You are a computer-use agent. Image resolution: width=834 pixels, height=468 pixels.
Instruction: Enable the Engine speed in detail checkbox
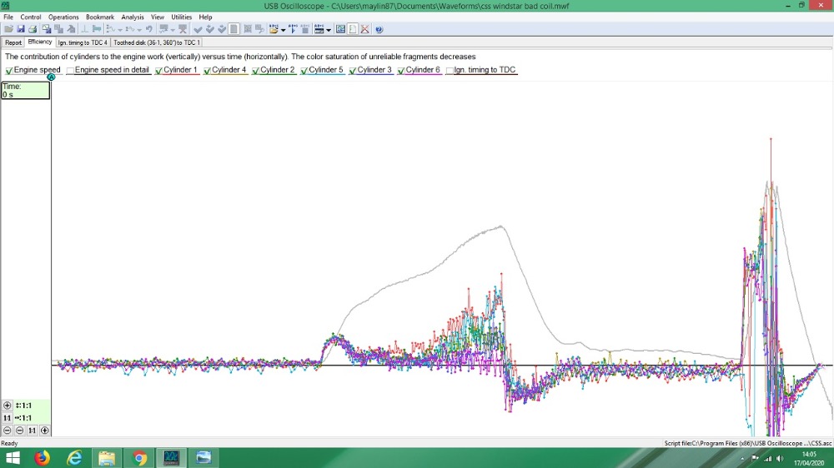[x=70, y=71]
